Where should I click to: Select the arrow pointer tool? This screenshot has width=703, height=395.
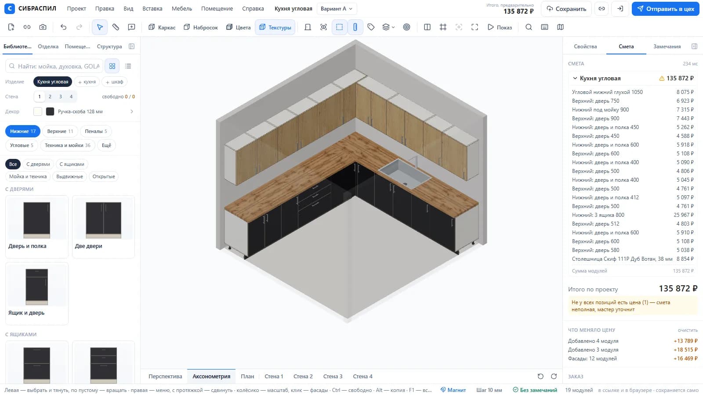click(100, 27)
